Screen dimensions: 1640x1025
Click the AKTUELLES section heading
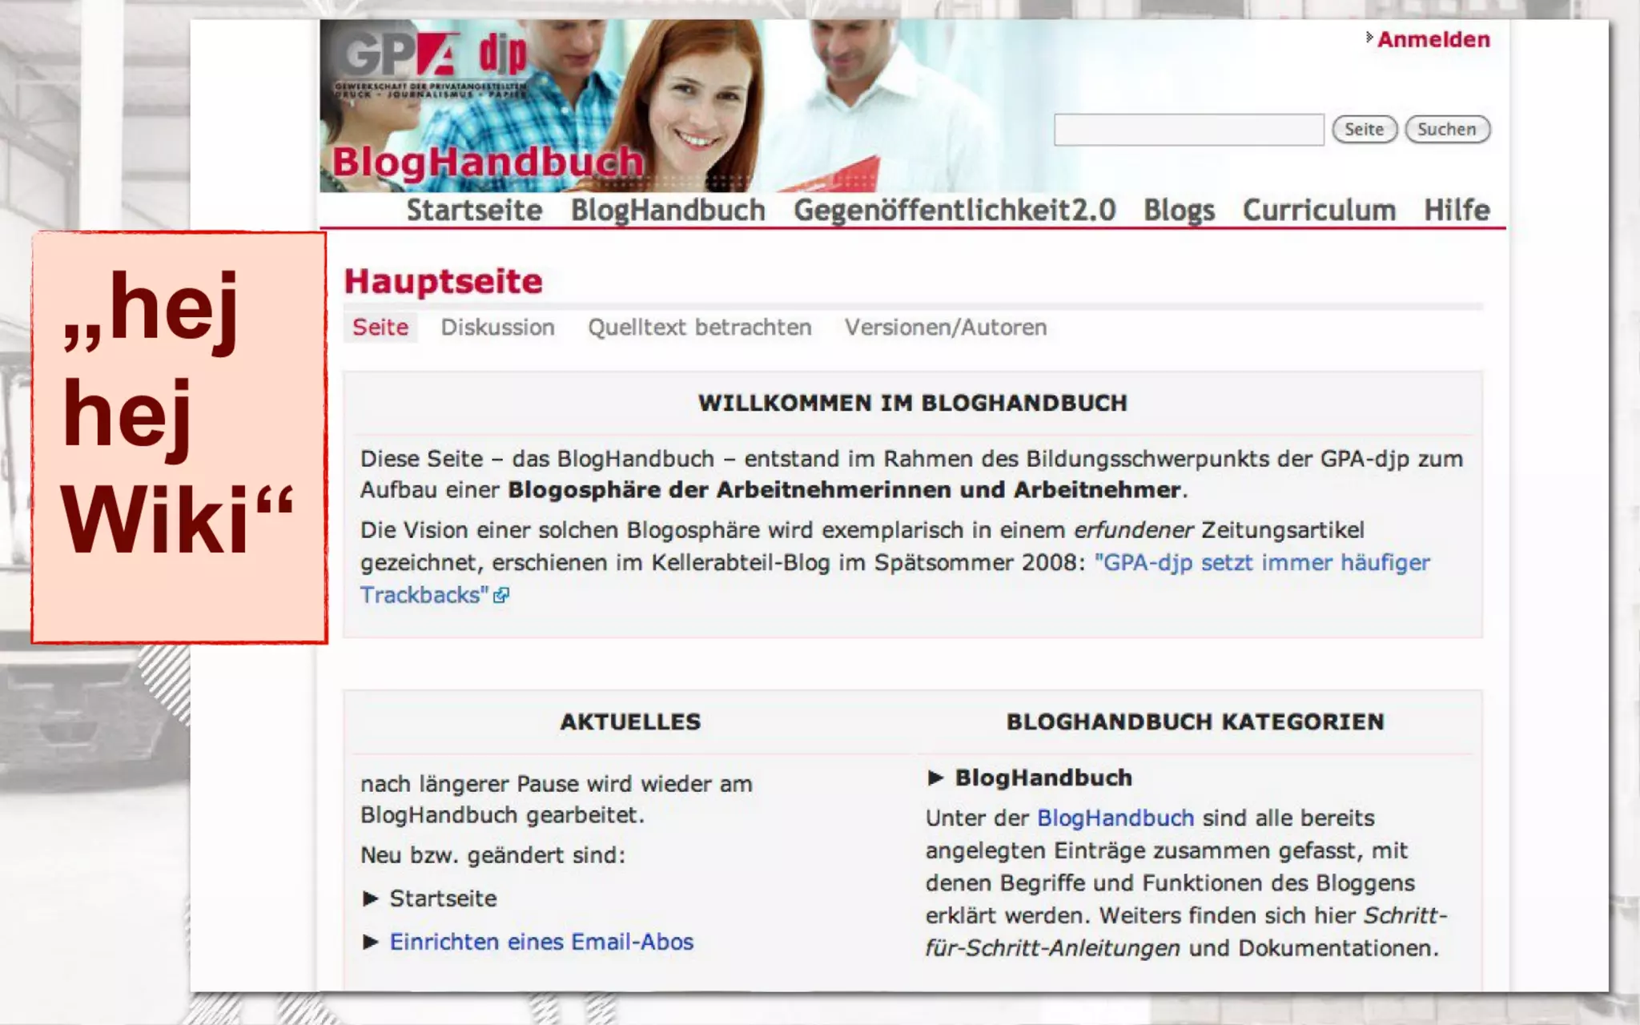click(x=630, y=722)
